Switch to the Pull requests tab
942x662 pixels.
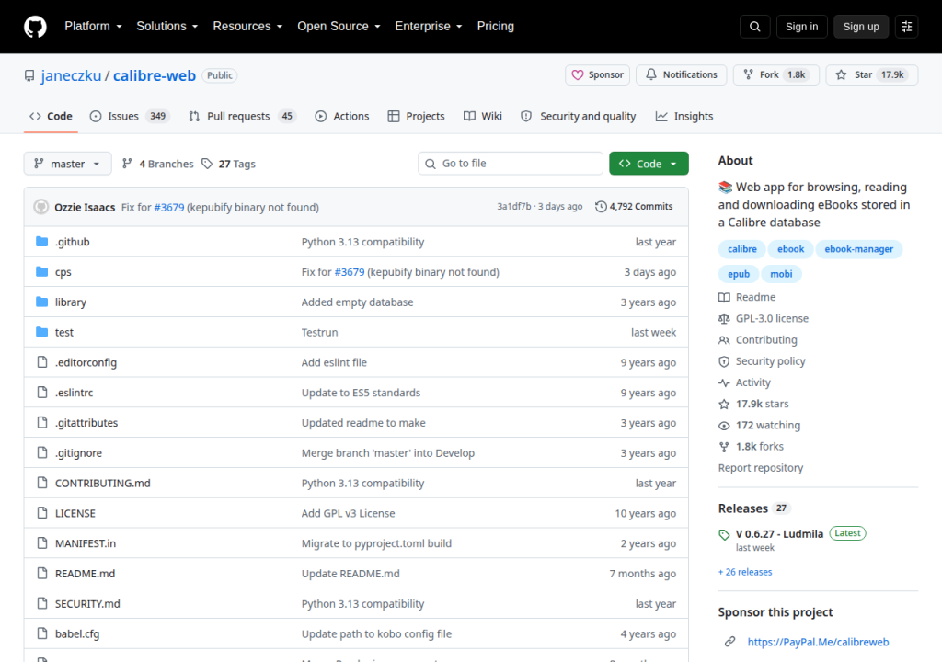pyautogui.click(x=242, y=117)
